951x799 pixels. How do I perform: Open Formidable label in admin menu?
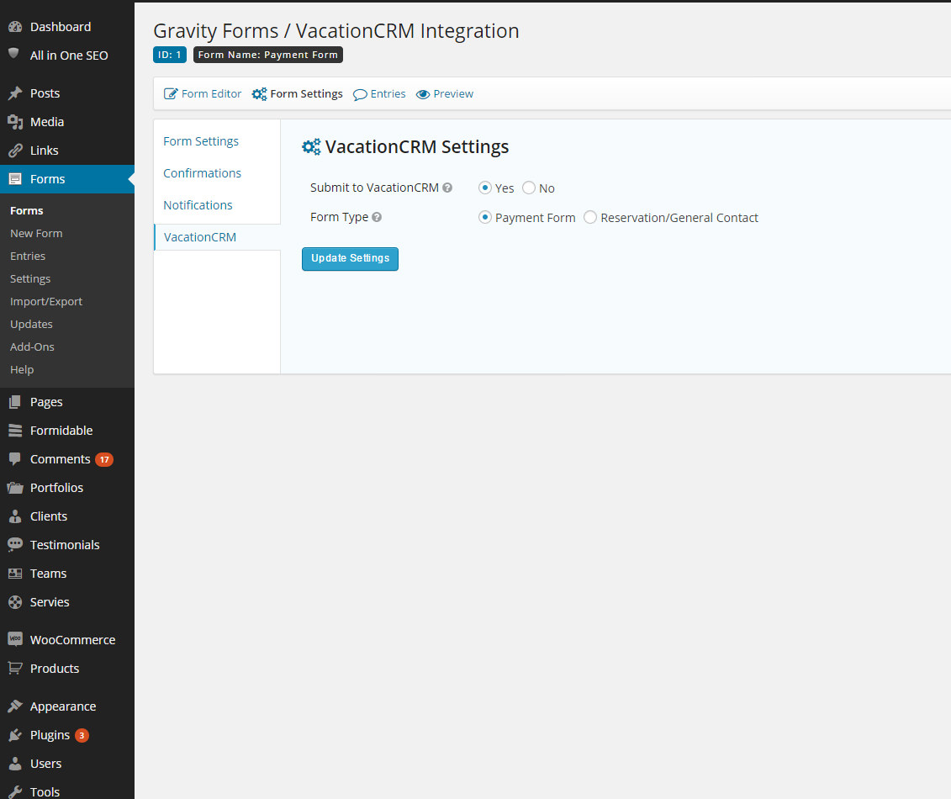(x=61, y=431)
